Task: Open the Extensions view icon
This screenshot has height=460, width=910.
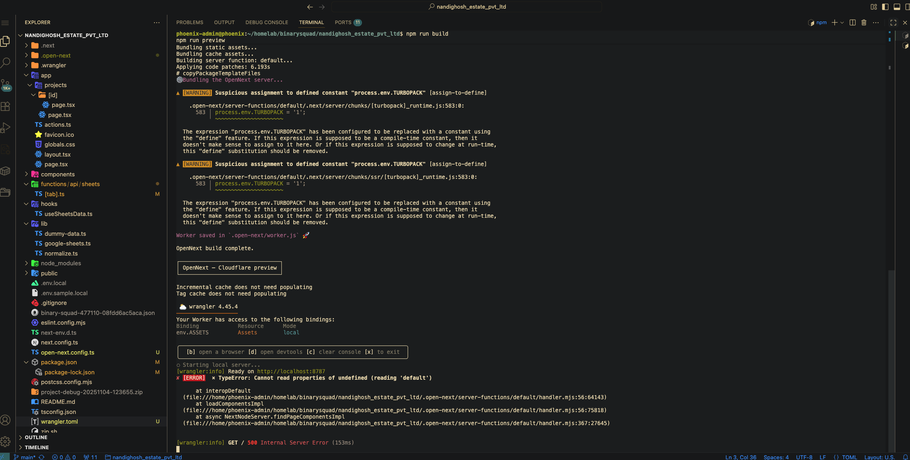Action: click(5, 106)
